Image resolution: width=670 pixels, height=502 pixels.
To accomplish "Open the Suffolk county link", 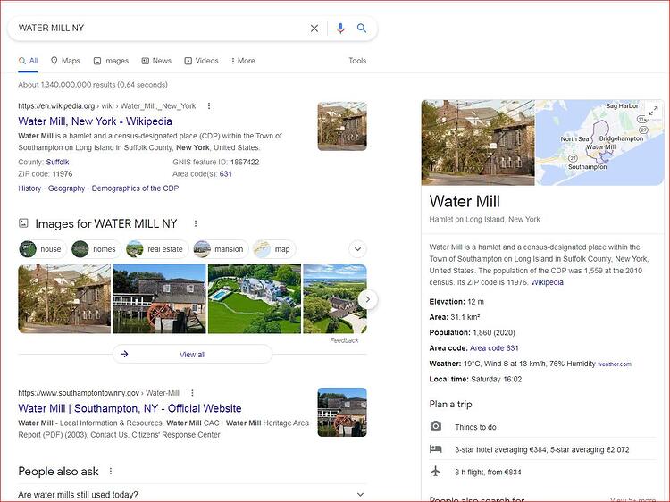I will 57,162.
